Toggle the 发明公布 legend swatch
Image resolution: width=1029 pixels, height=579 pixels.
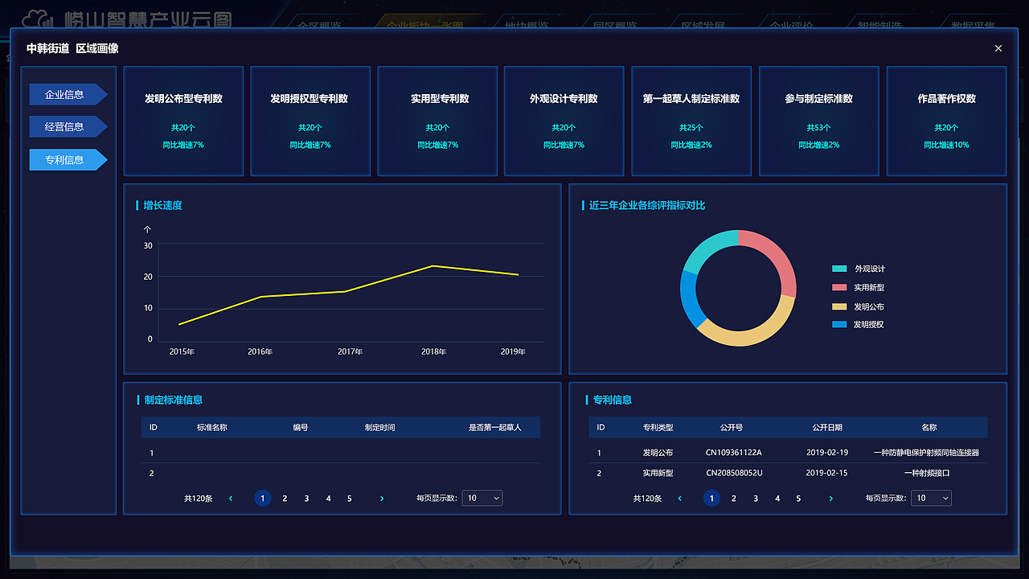pos(839,306)
